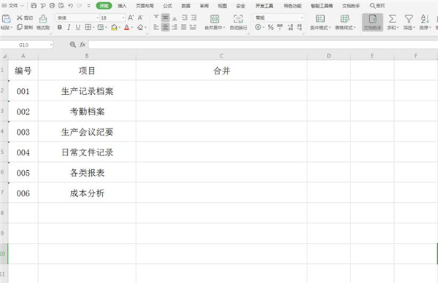438x283 pixels.
Task: Apply thousands separator number style
Action: (x=280, y=27)
